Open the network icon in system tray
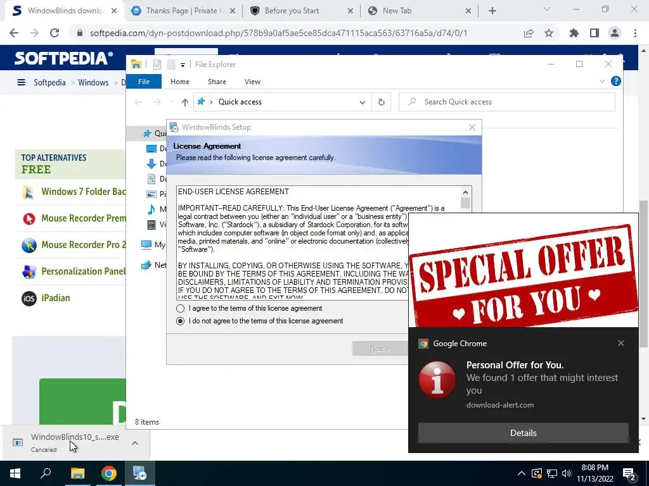 click(552, 473)
